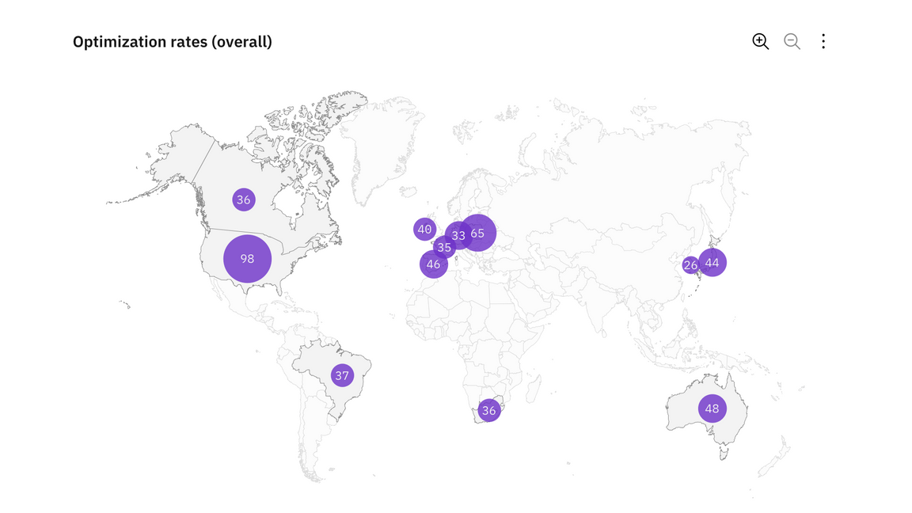
Task: Select the 48 bubble on Australia
Action: [x=712, y=408]
